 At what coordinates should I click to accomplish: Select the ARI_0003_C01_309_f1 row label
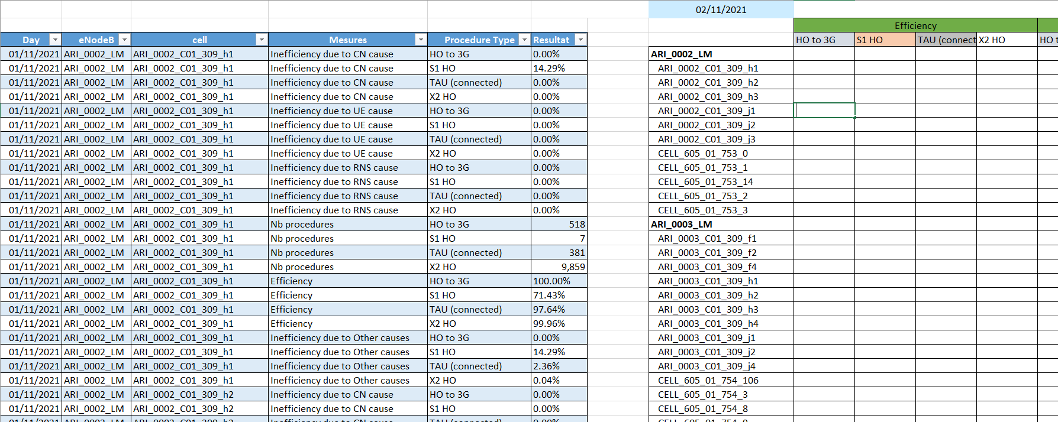707,238
